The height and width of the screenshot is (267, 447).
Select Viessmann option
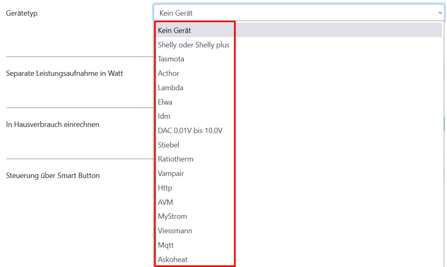click(x=299, y=231)
